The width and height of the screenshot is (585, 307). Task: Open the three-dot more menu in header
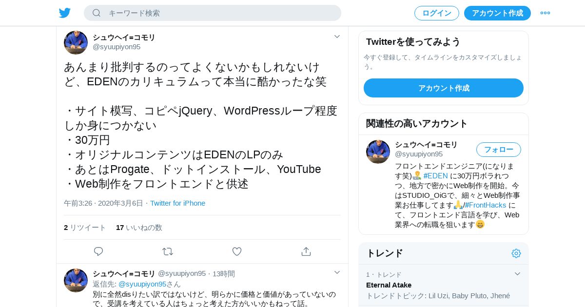(x=545, y=13)
